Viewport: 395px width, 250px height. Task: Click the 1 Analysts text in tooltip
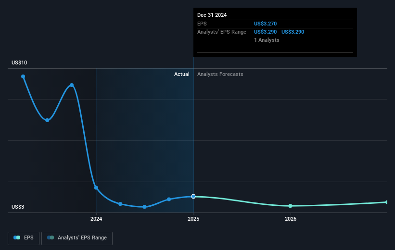(267, 40)
